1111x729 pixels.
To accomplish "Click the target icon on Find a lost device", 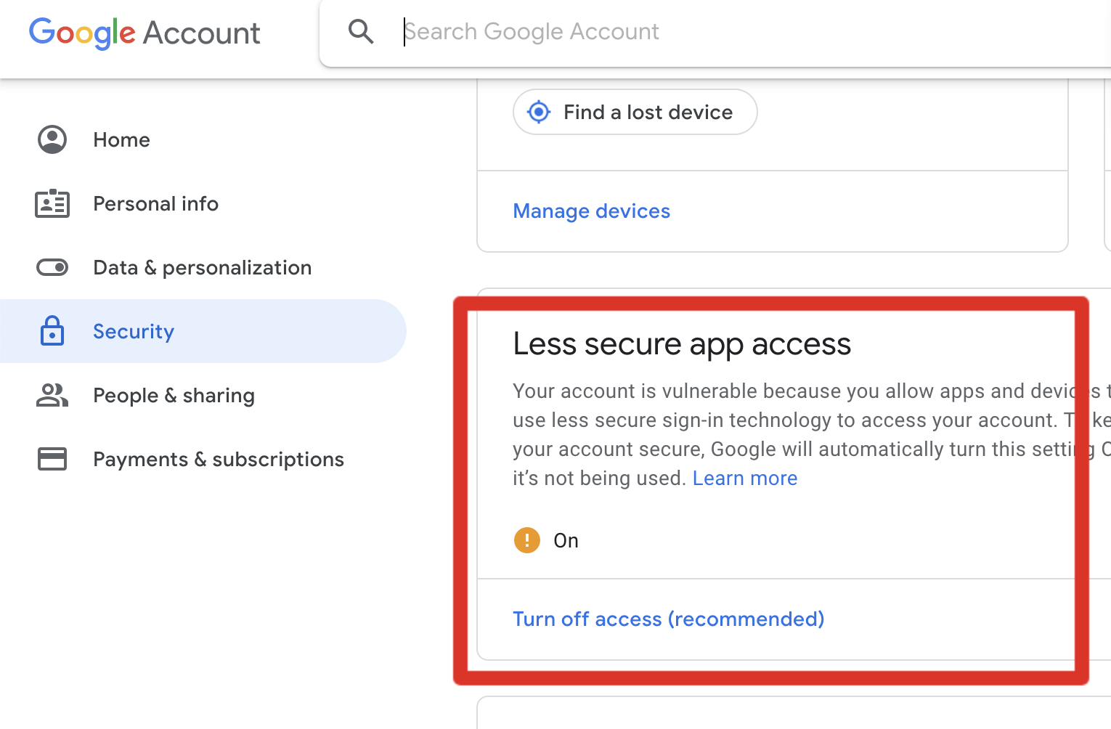I will coord(539,112).
